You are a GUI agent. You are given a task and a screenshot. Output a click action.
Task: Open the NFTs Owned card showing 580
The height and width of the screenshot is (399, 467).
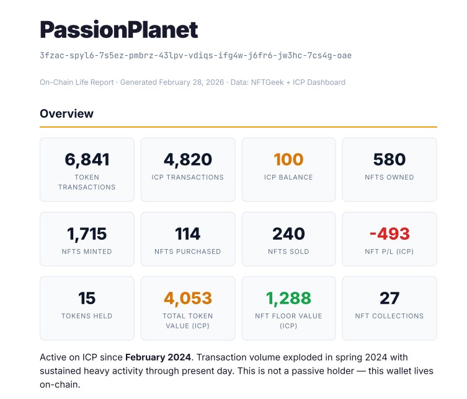[389, 169]
